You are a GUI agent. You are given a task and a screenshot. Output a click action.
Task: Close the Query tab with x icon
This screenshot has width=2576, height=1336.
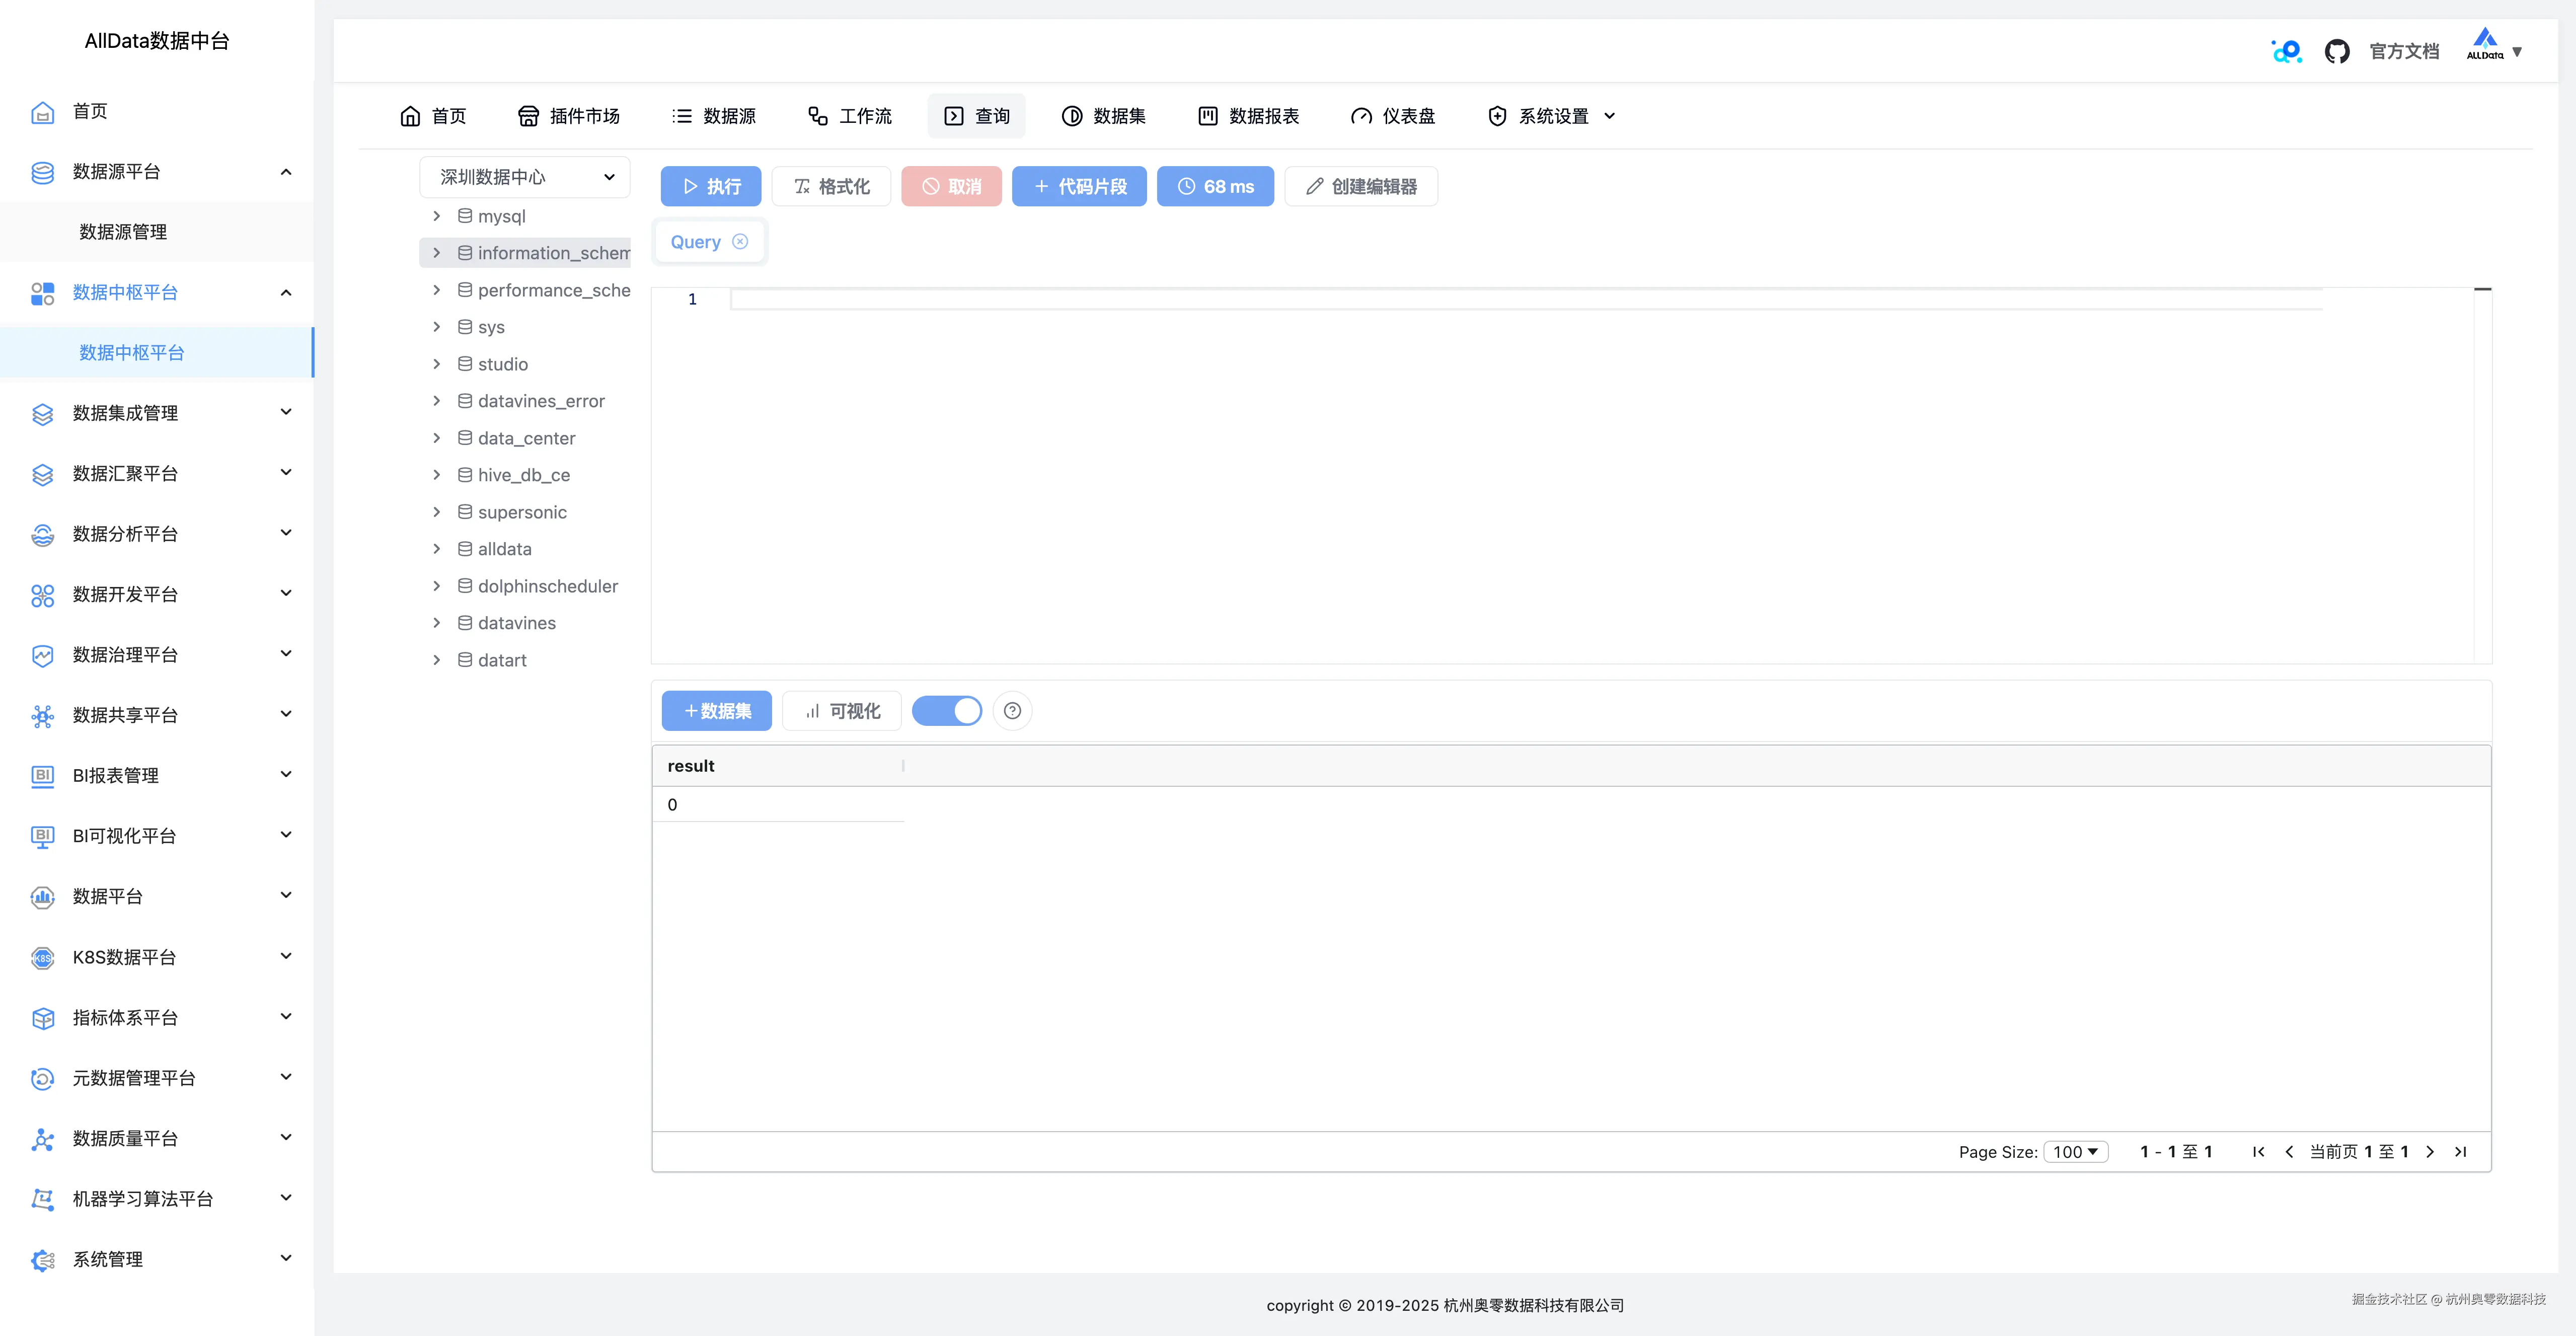coord(740,242)
